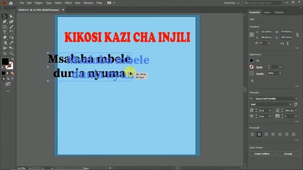303x170 pixels.
Task: Click Fill color swatch in Appearance
Action: click(251, 60)
